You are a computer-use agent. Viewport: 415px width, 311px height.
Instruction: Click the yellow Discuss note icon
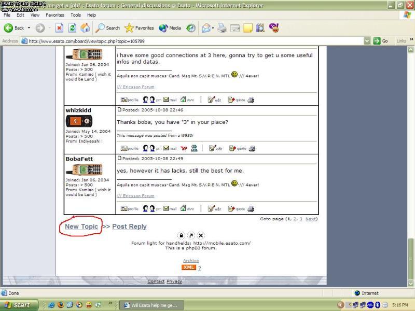(248, 28)
